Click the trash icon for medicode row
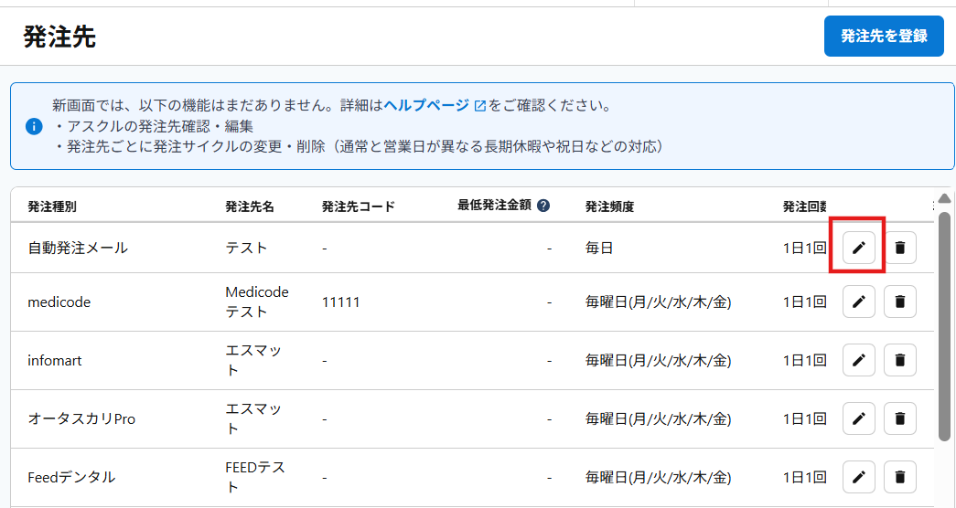956x508 pixels. coord(900,302)
